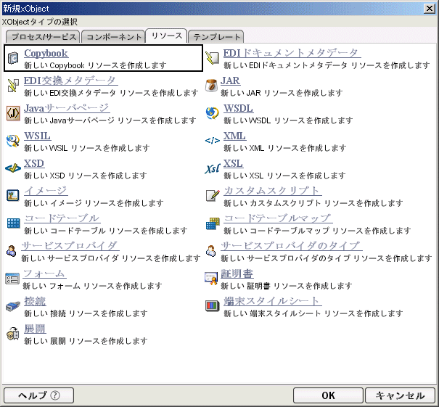The width and height of the screenshot is (439, 407).
Task: Click the JAR jar icon
Action: click(x=211, y=86)
